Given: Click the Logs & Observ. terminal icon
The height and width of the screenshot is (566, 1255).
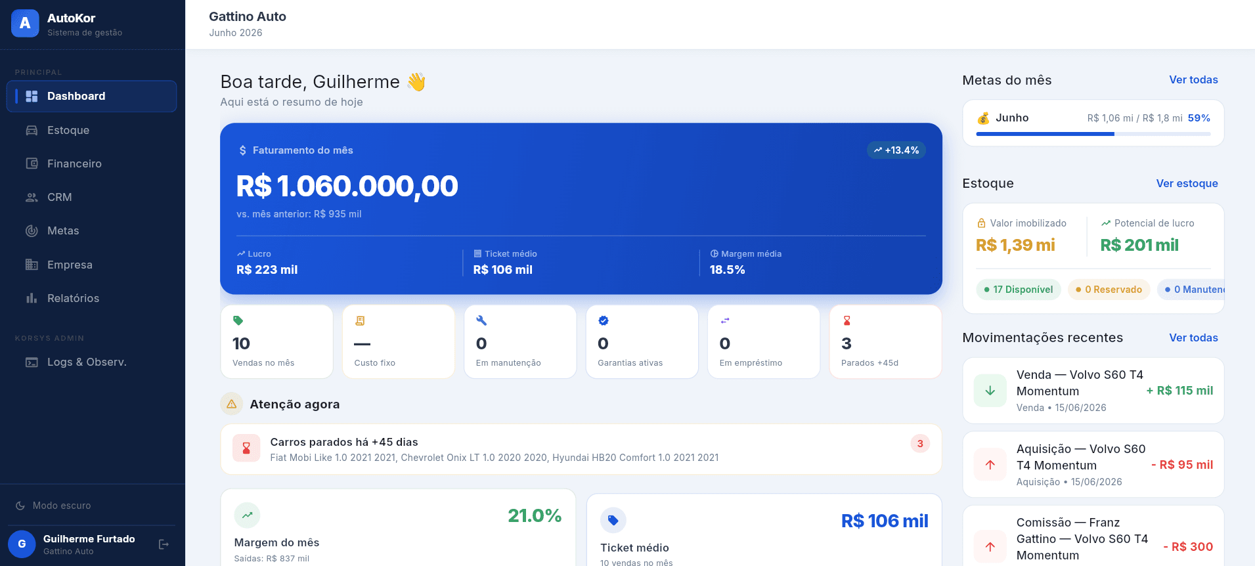Looking at the screenshot, I should tap(32, 362).
